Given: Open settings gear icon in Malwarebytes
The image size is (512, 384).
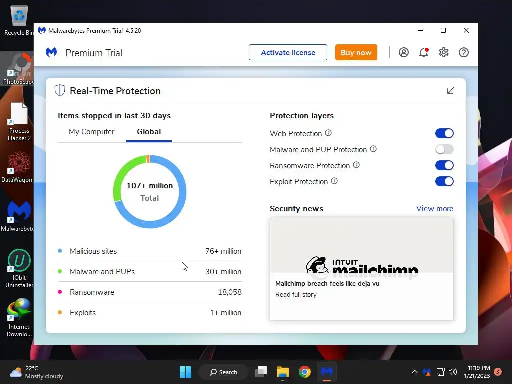Looking at the screenshot, I should [444, 52].
